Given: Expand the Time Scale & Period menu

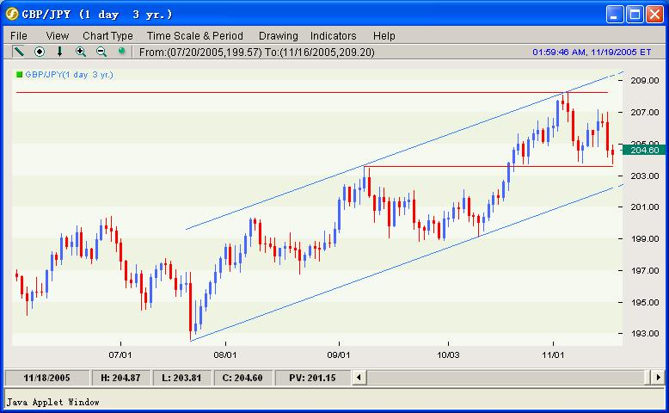Looking at the screenshot, I should pos(194,35).
